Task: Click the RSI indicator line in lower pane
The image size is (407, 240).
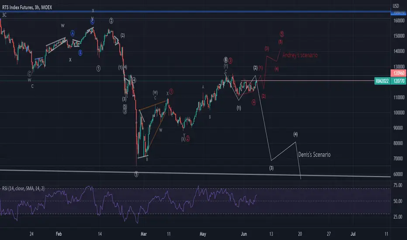Action: coord(128,204)
